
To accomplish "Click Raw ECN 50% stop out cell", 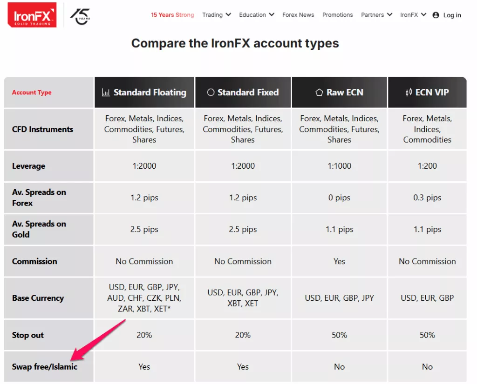I will (x=339, y=335).
